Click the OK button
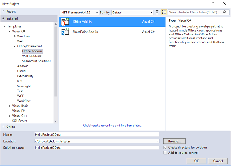 196,161
